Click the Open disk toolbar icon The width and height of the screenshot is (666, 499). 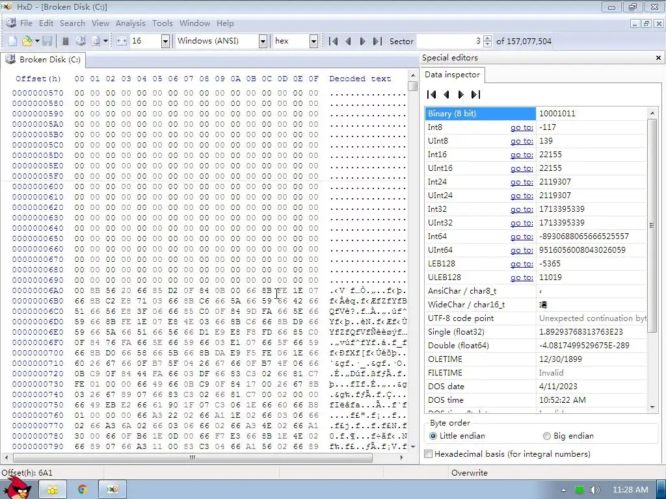(x=81, y=41)
